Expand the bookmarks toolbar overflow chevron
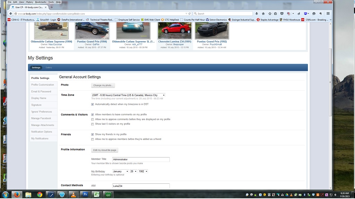This screenshot has height=199, width=355. pos(330,20)
